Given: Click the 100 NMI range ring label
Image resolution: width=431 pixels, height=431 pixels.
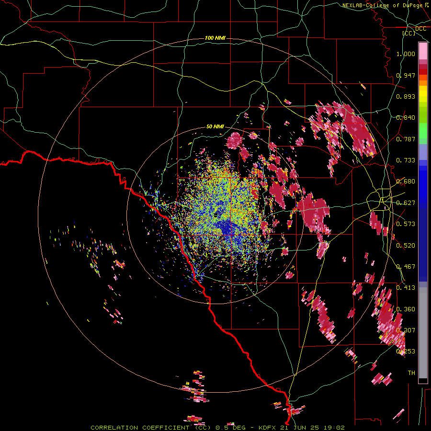Looking at the screenshot, I should pyautogui.click(x=215, y=38).
